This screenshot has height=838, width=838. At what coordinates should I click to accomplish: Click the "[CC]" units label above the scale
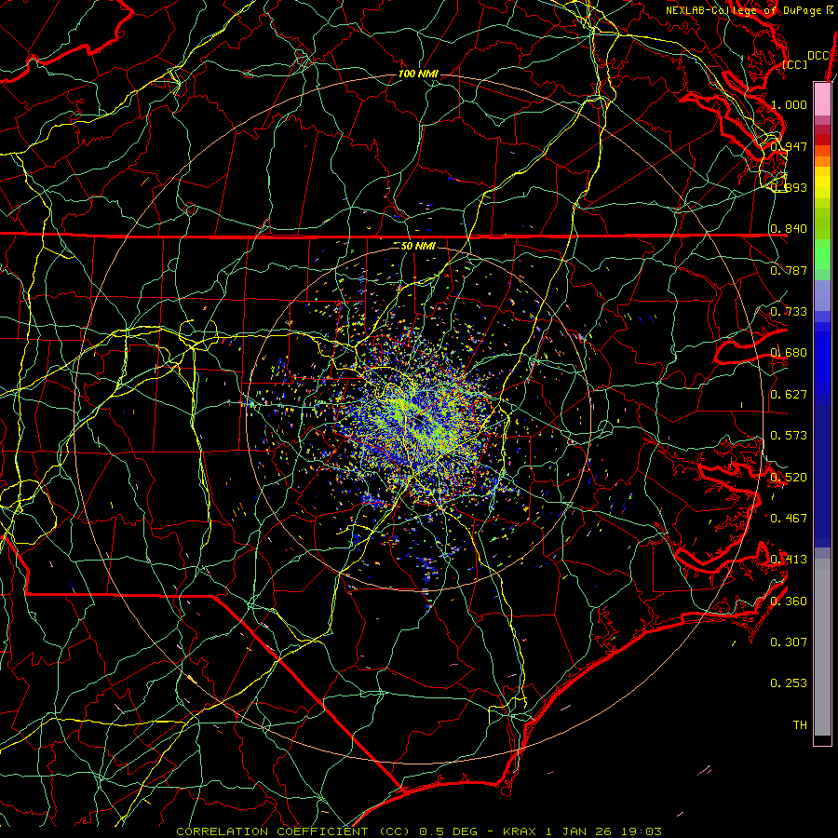click(x=795, y=64)
